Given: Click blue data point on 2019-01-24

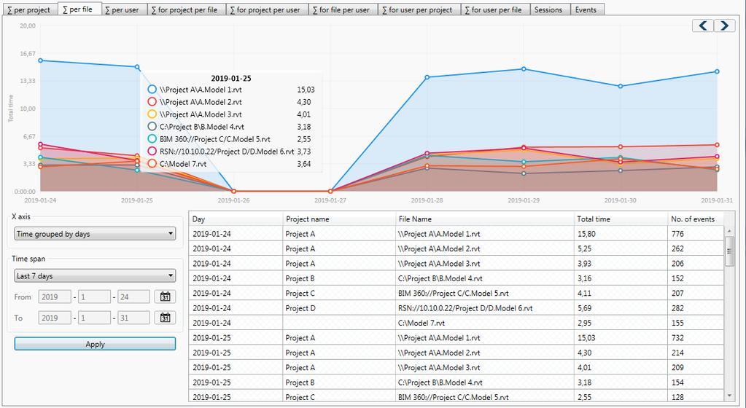Looking at the screenshot, I should click(x=40, y=60).
